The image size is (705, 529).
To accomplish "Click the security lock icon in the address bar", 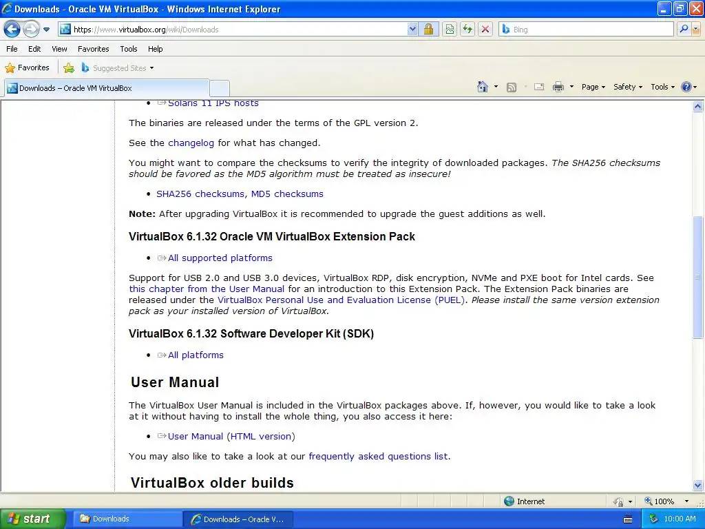I will pyautogui.click(x=428, y=30).
